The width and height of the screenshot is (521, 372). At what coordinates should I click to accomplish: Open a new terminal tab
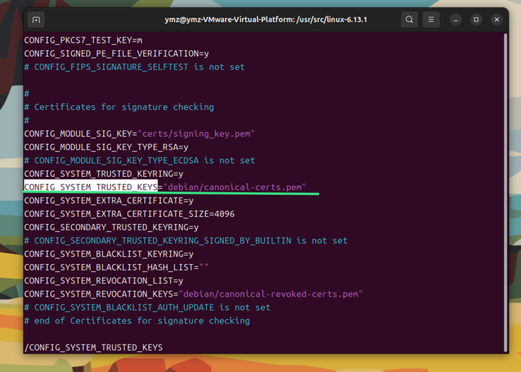tap(37, 20)
